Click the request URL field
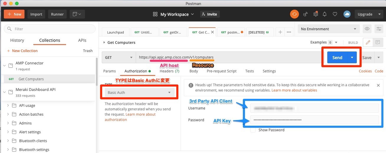 229,57
